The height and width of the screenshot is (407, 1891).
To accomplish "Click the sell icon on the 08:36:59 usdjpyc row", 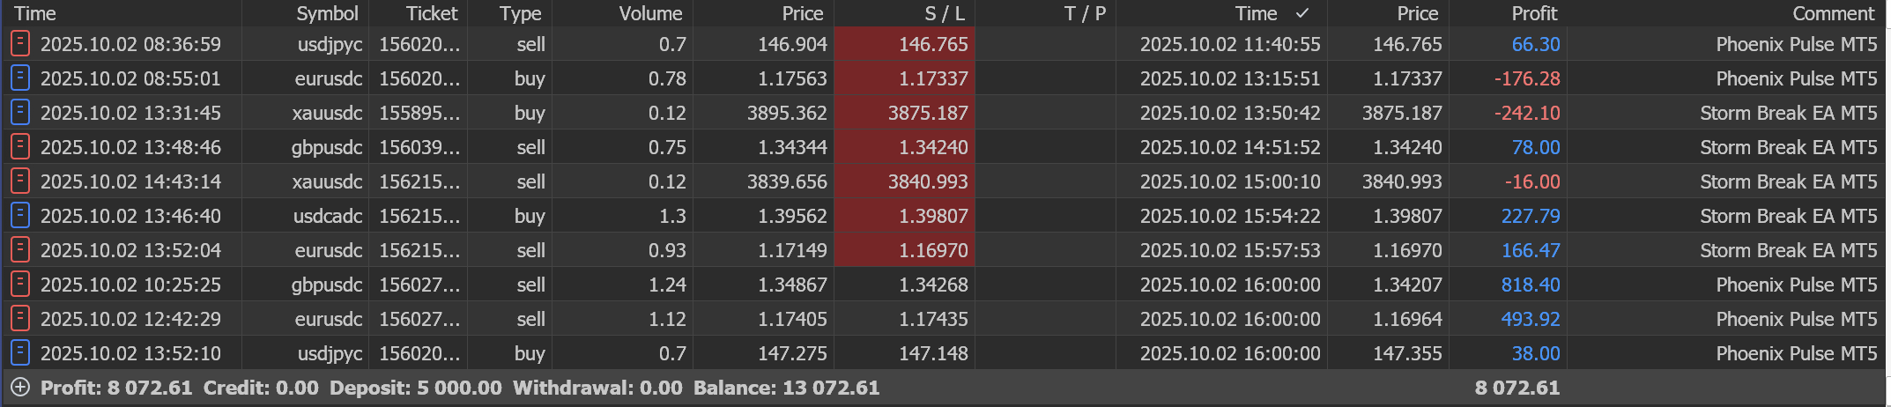I will click(20, 44).
